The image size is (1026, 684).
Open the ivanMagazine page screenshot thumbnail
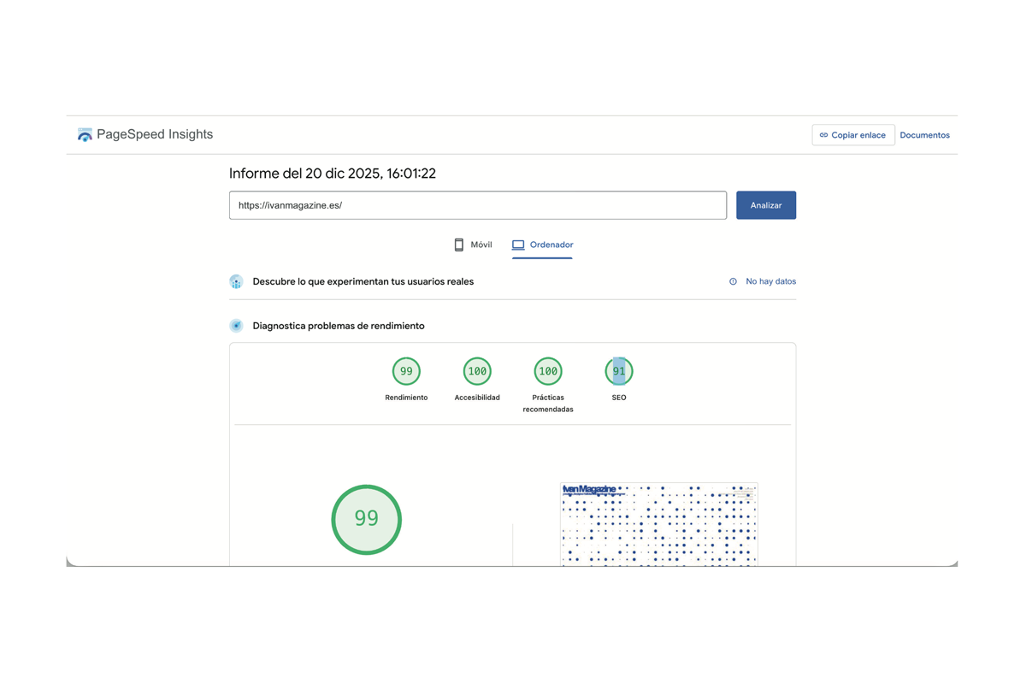click(x=659, y=524)
